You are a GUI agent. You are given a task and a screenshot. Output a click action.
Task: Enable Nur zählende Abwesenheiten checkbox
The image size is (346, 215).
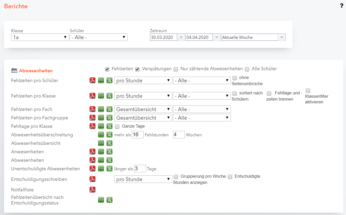[176, 69]
